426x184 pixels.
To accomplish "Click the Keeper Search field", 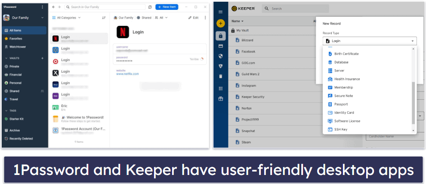I will pos(295,9).
